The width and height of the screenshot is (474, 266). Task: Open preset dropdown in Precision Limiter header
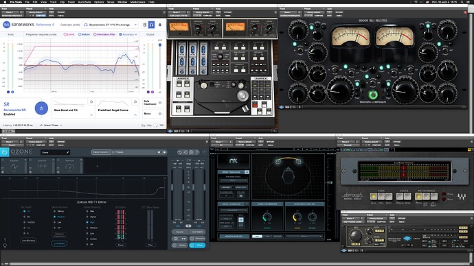(376, 218)
